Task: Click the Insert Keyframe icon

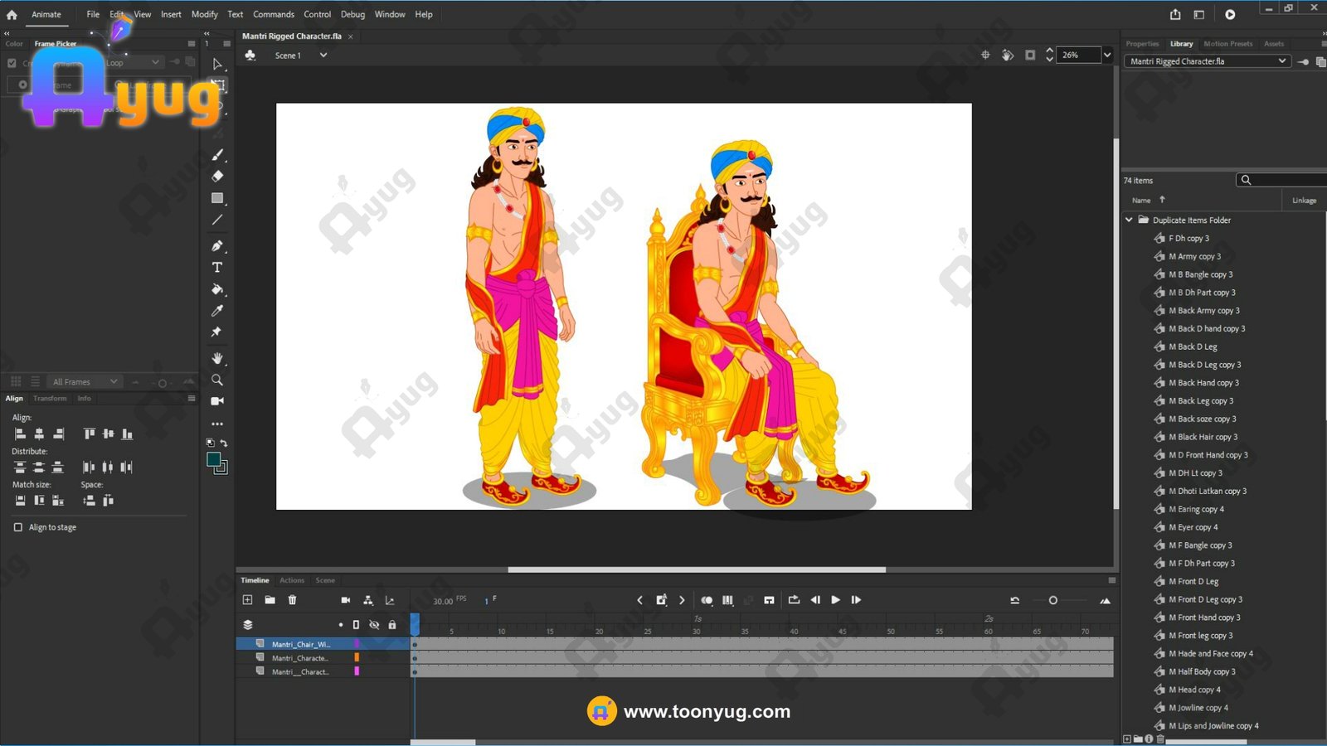Action: (x=661, y=600)
